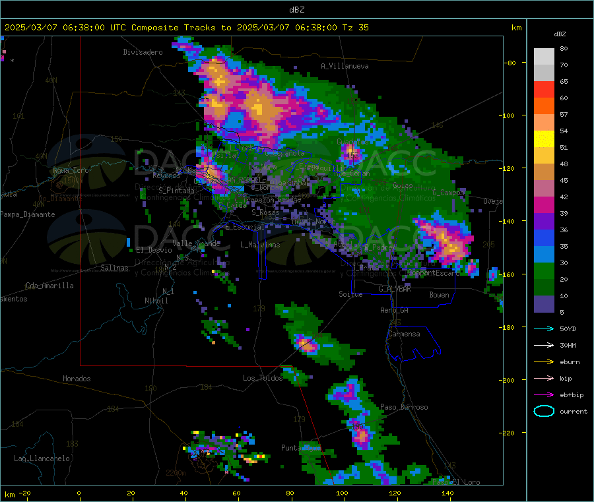
Task: Click the magenta eb+bip arrow in legend
Action: click(544, 395)
